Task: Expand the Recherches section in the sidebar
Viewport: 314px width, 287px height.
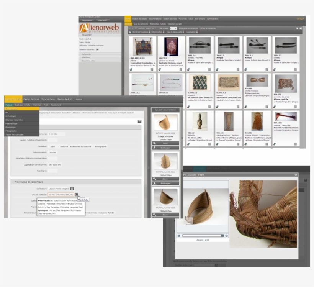Action: click(86, 54)
